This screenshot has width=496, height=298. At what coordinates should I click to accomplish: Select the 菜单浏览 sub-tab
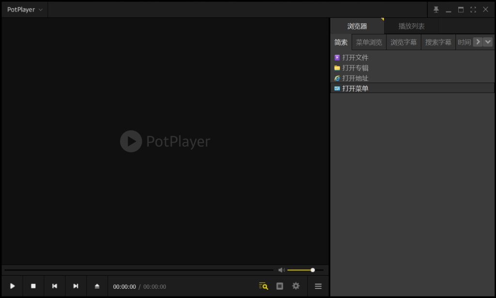[x=369, y=42]
